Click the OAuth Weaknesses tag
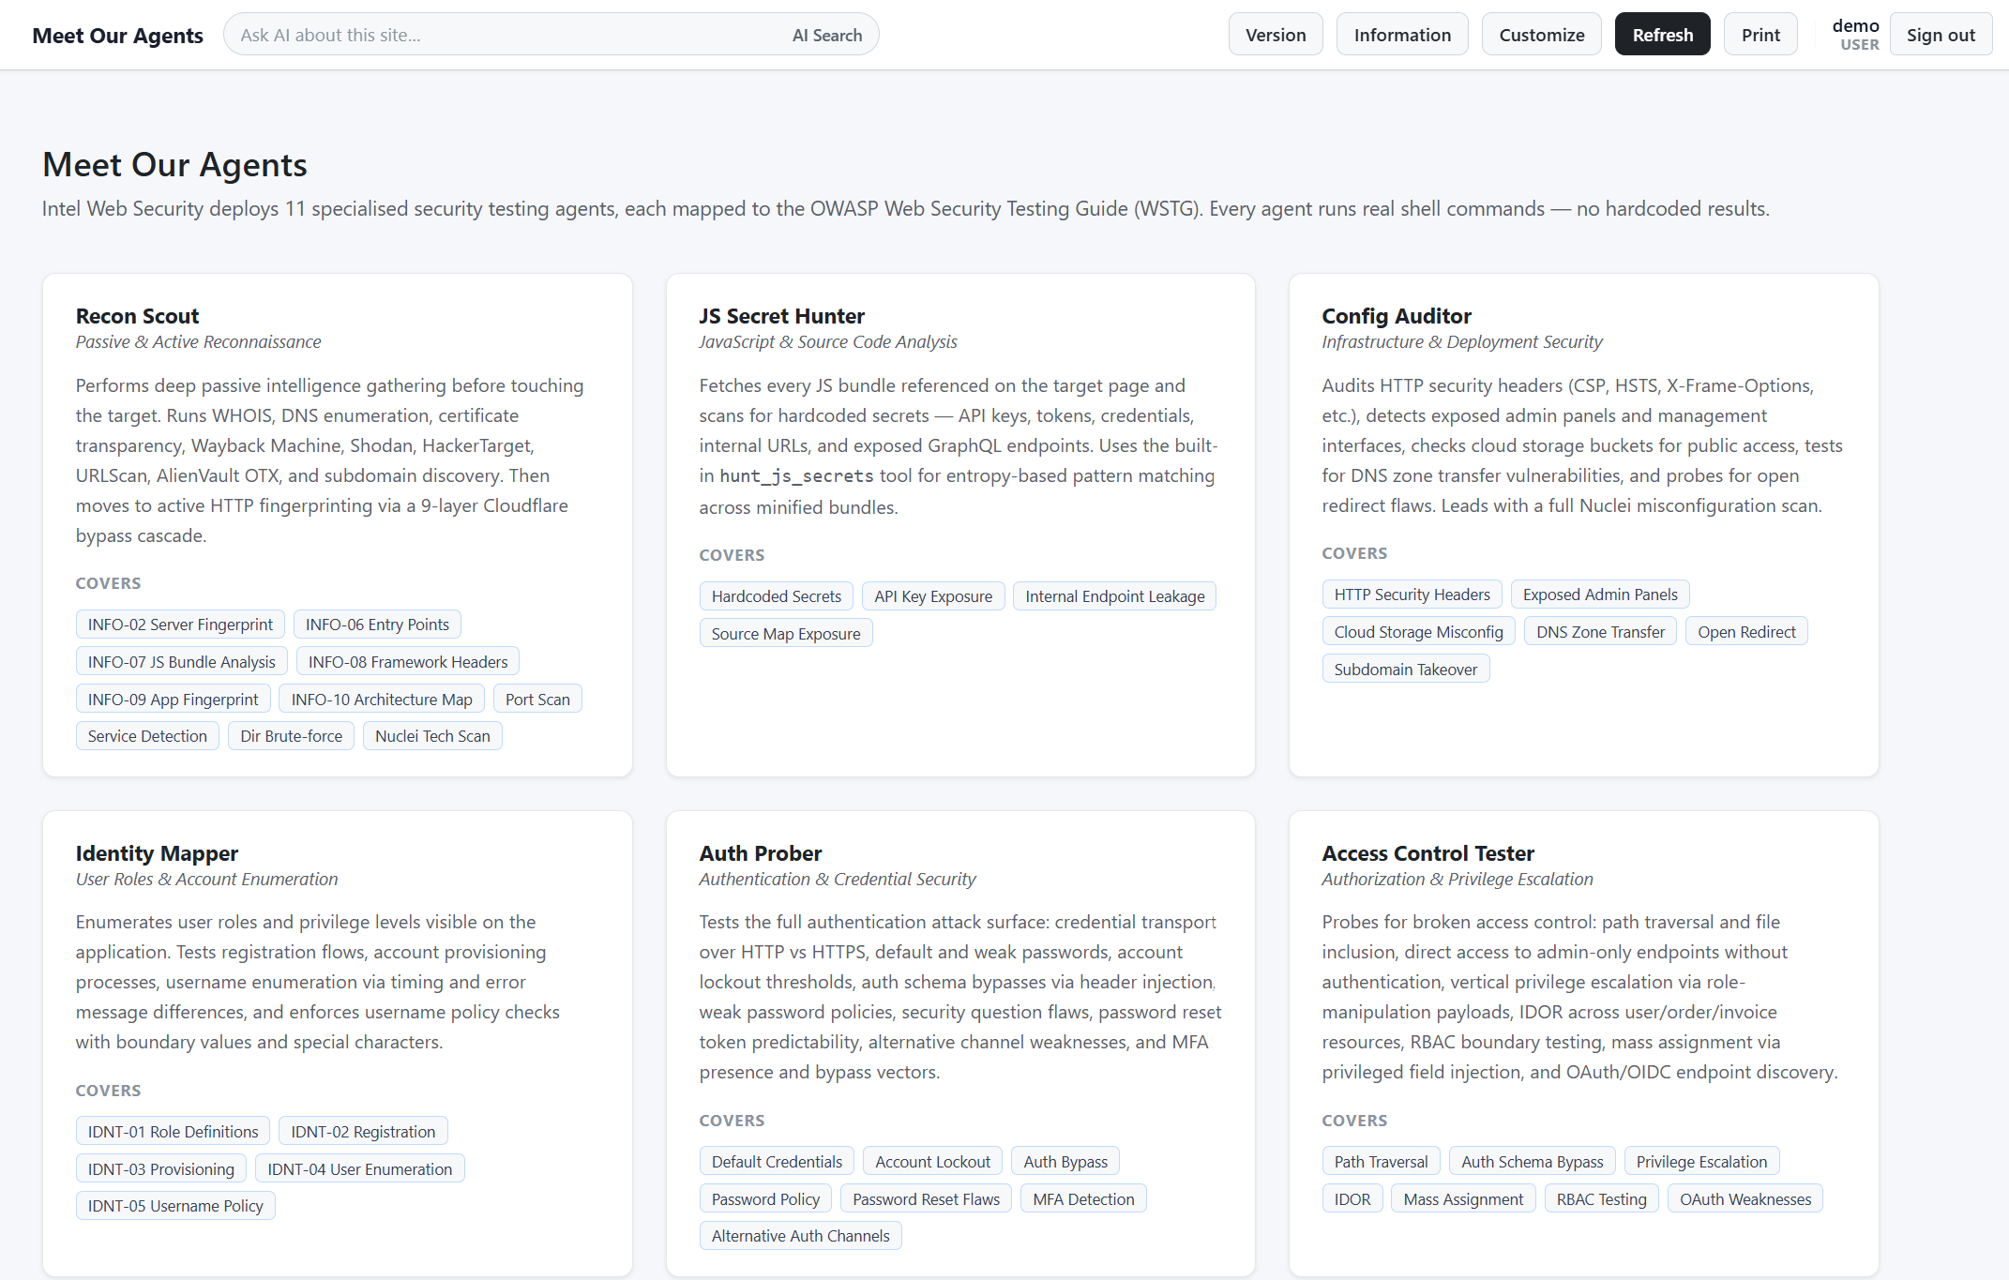 [1745, 1199]
